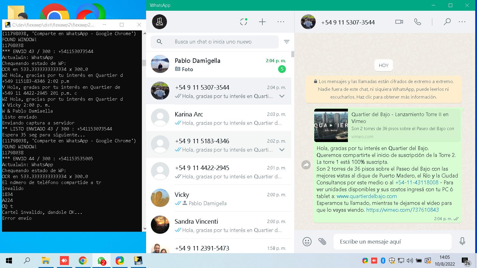Start a voice call

coord(418,22)
